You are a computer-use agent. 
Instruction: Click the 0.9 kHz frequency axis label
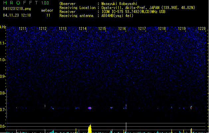pyautogui.click(x=3, y=76)
